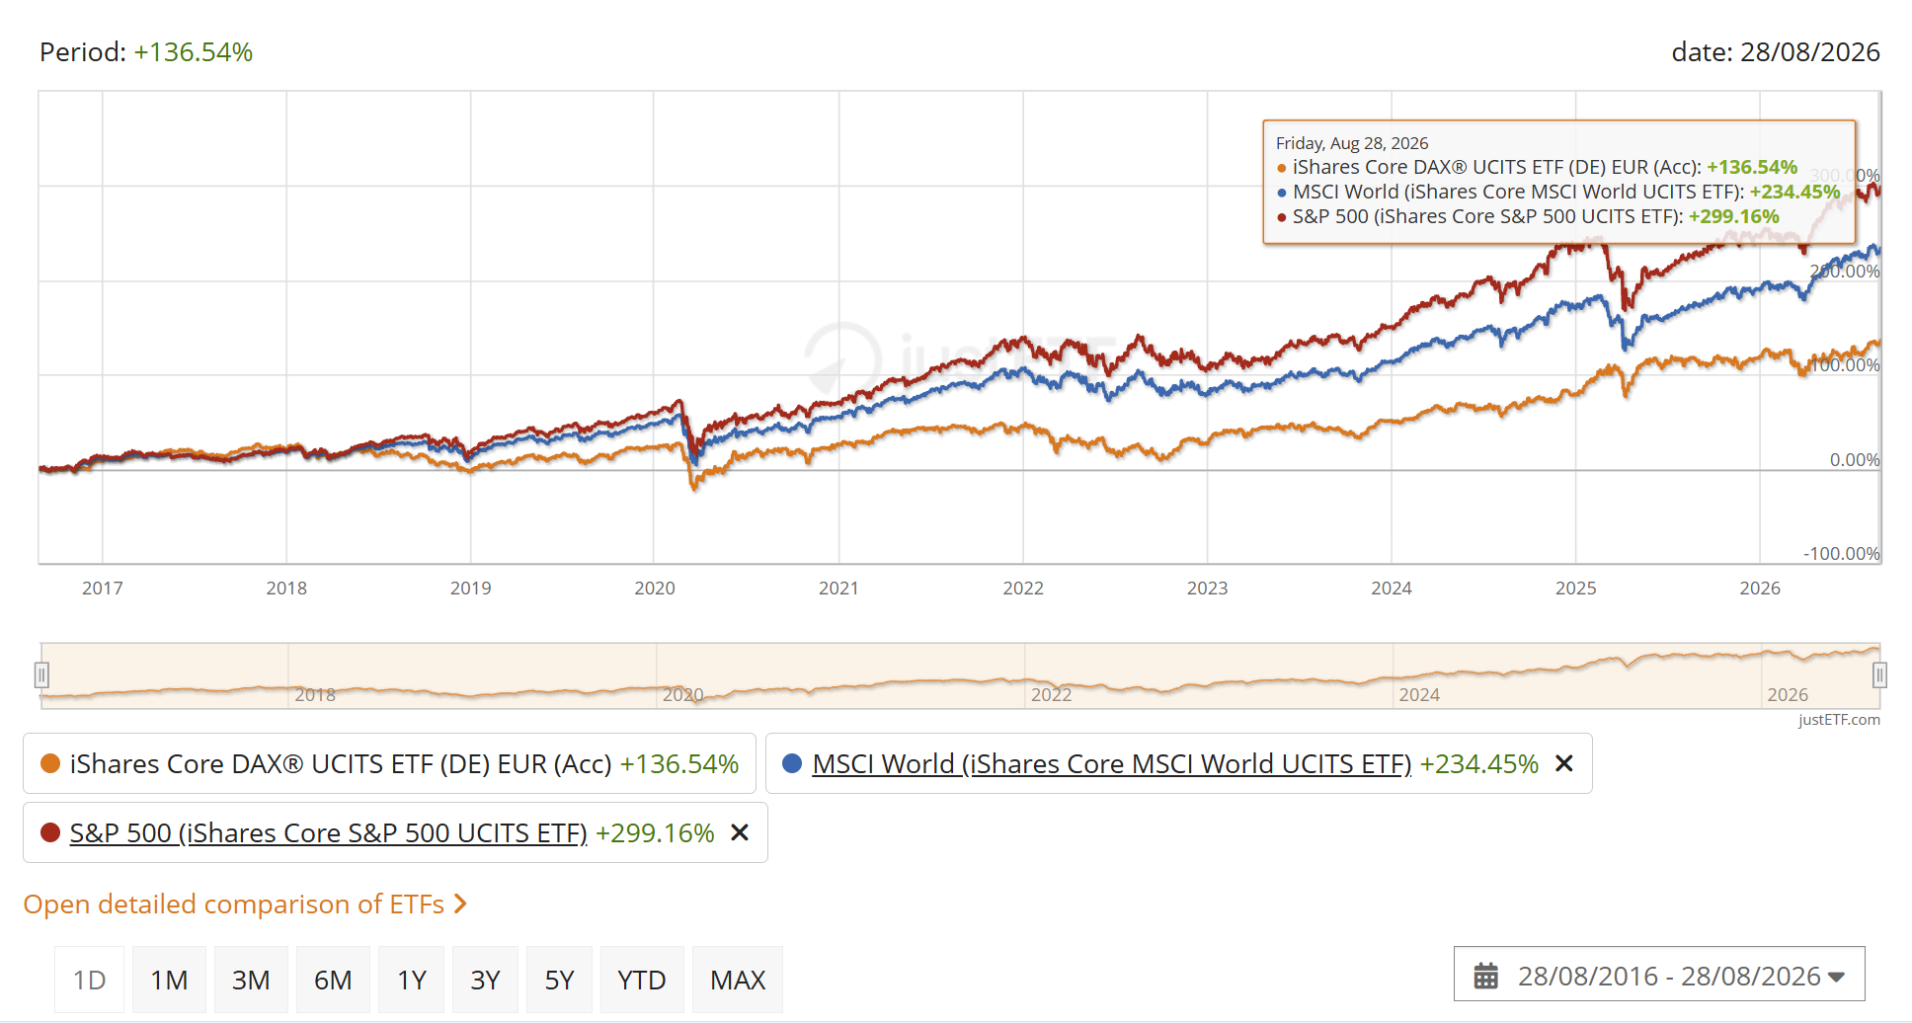The height and width of the screenshot is (1023, 1912).
Task: Click the calendar icon in date range
Action: coord(1485,976)
